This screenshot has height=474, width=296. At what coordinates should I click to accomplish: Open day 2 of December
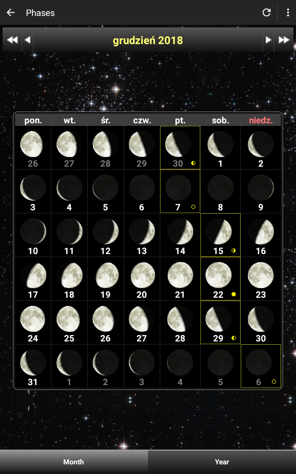(261, 147)
